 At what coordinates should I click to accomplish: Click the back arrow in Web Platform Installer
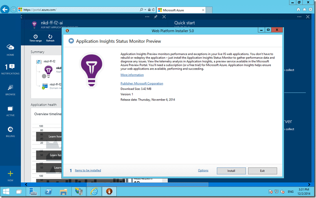pyautogui.click(x=71, y=41)
